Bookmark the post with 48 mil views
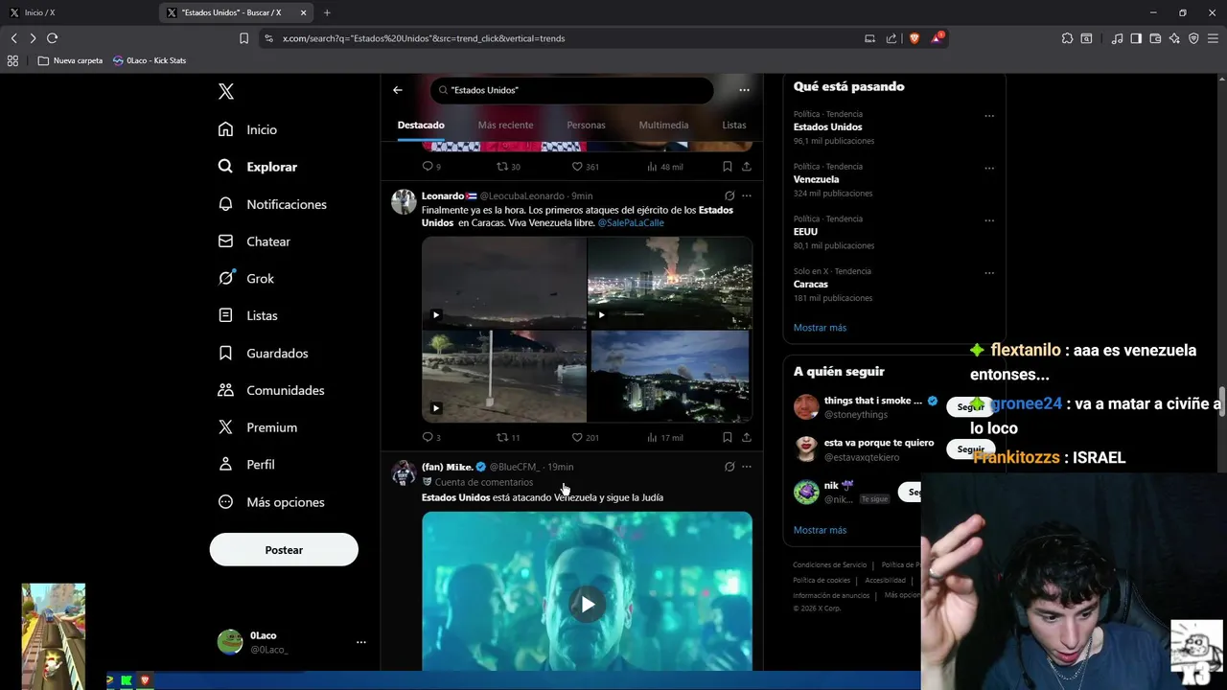This screenshot has width=1227, height=690. (728, 167)
